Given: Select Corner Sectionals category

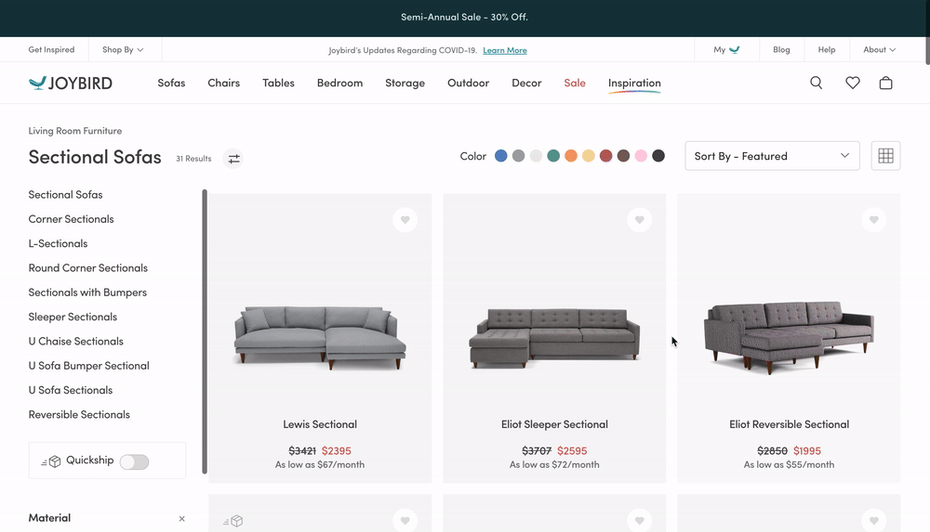Looking at the screenshot, I should pyautogui.click(x=72, y=218).
